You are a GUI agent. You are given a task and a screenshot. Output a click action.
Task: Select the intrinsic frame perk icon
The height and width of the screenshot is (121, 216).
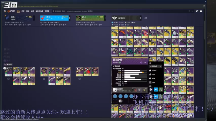point(114,90)
